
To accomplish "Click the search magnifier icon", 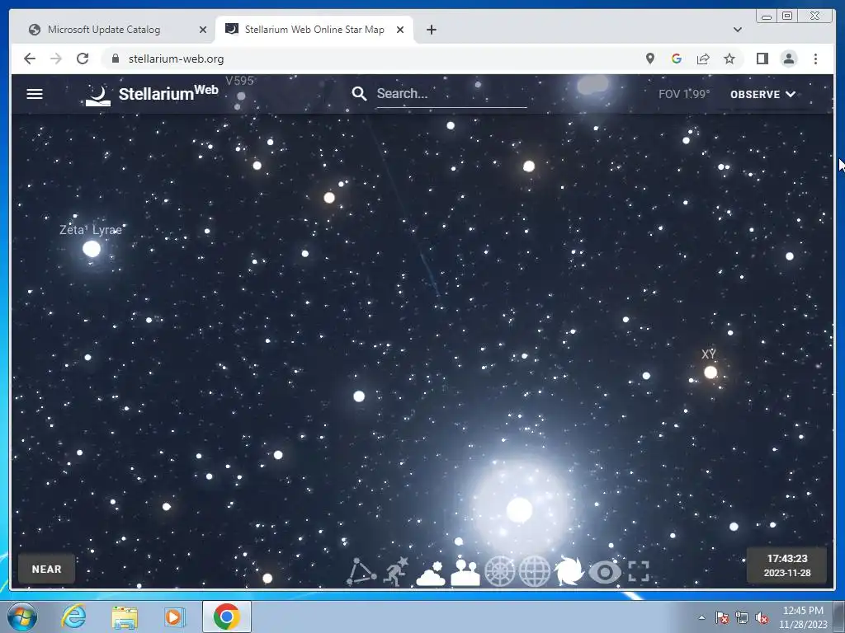I will [359, 94].
